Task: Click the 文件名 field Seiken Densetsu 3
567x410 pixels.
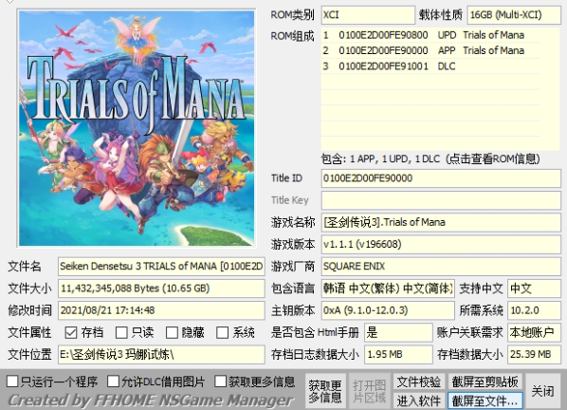Action: pyautogui.click(x=161, y=267)
